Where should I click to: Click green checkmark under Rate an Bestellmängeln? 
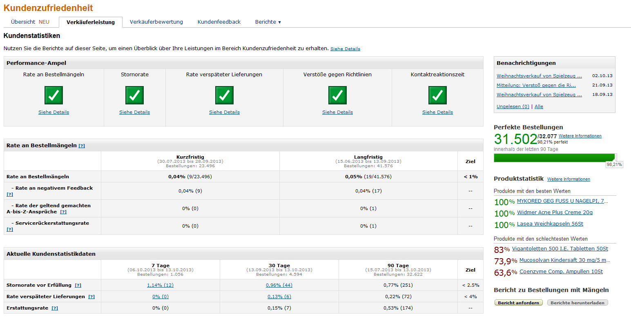[54, 95]
